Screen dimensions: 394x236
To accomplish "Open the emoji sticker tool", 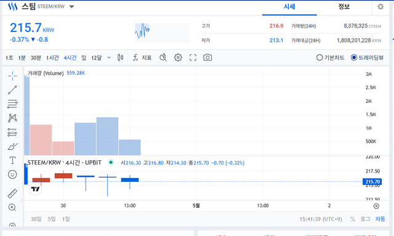I will pos(12,174).
